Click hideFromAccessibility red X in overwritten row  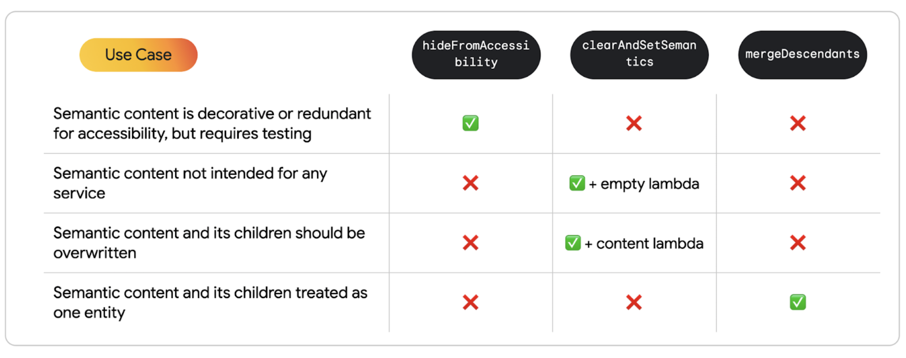470,243
